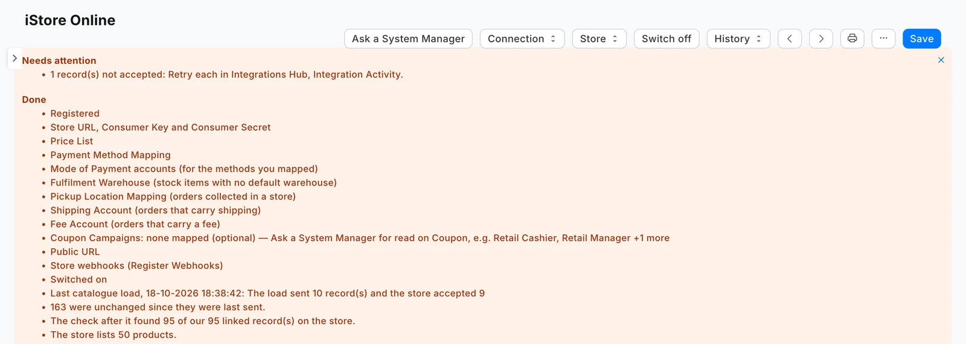The height and width of the screenshot is (344, 966).
Task: Click the Shipping Account item
Action: pyautogui.click(x=156, y=211)
